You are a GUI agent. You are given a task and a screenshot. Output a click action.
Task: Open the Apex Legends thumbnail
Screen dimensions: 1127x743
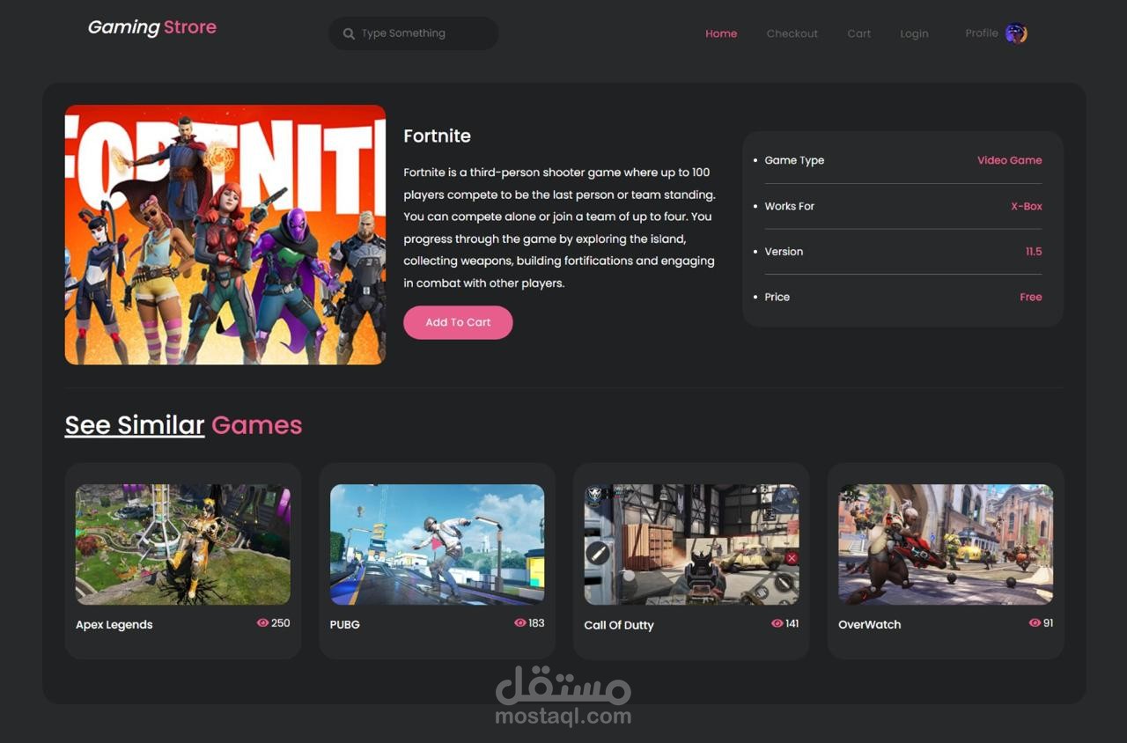(x=183, y=544)
